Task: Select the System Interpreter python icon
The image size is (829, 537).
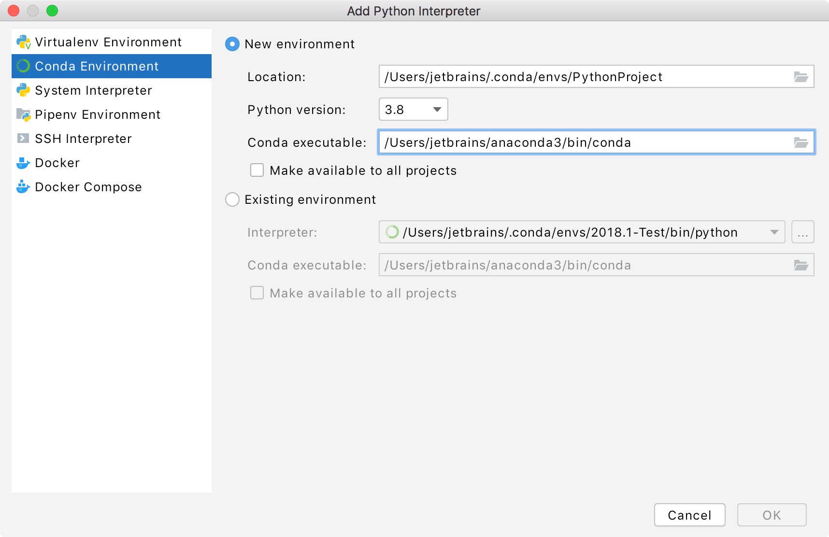Action: click(x=23, y=90)
